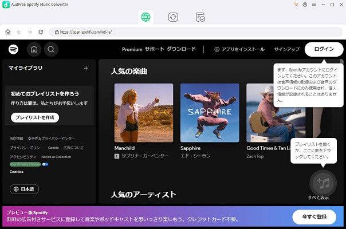346x229 pixels.
Task: Click the ログイン button
Action: click(x=324, y=49)
